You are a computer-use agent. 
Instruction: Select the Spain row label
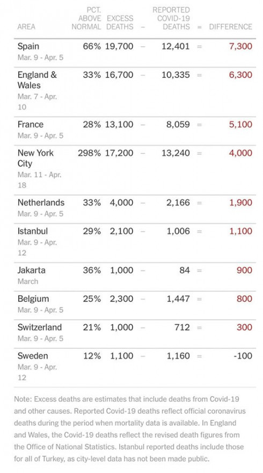(x=28, y=46)
